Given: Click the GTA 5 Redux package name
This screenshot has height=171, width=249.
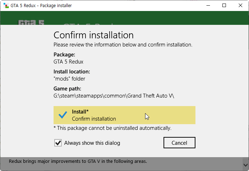Looking at the screenshot, I should pos(68,62).
